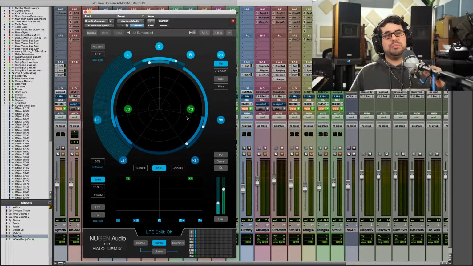473x266 pixels.
Task: Go to the previous preset arrow
Action: click(x=129, y=33)
